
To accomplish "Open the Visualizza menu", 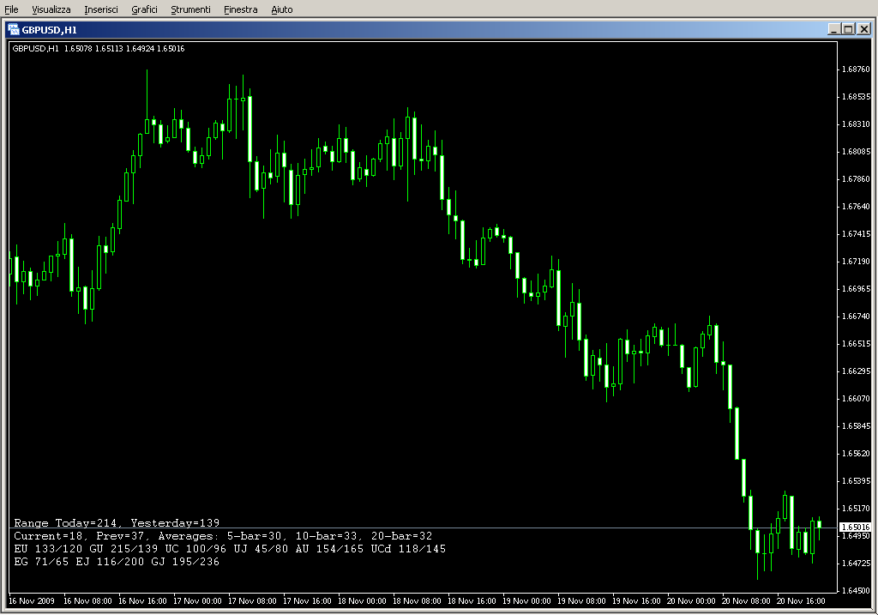I will [51, 9].
